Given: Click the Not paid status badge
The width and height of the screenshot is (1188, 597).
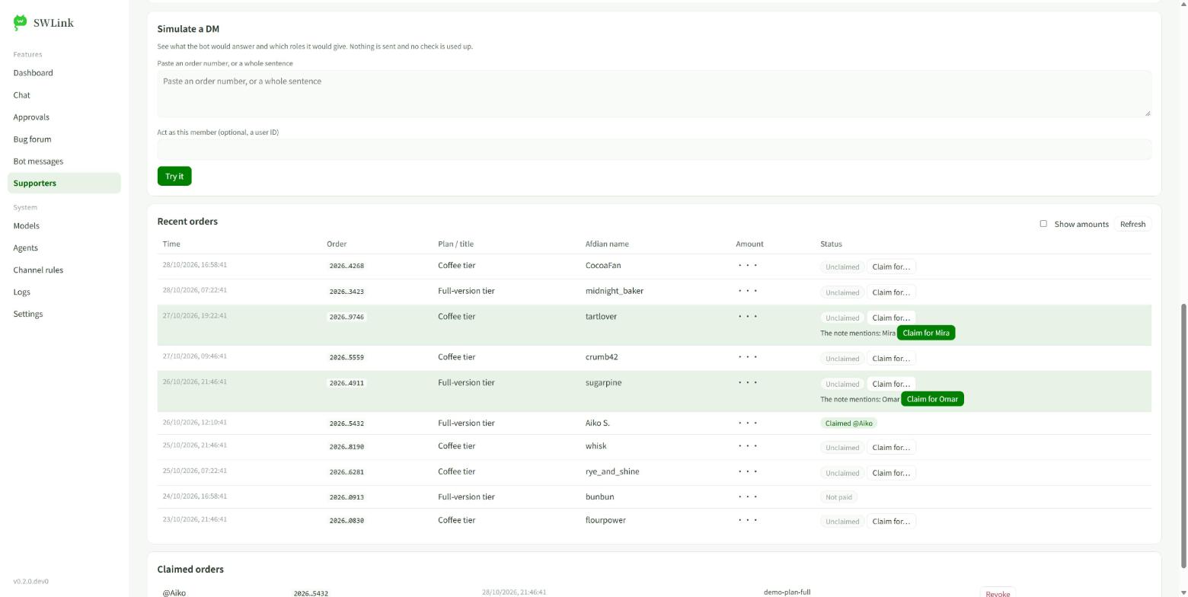Looking at the screenshot, I should point(838,497).
